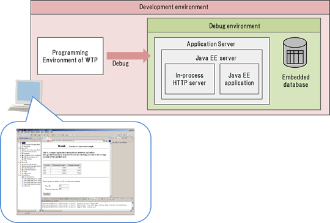330x223 pixels.
Task: Click the red terminate icon in console toolbar
Action: tap(102, 199)
